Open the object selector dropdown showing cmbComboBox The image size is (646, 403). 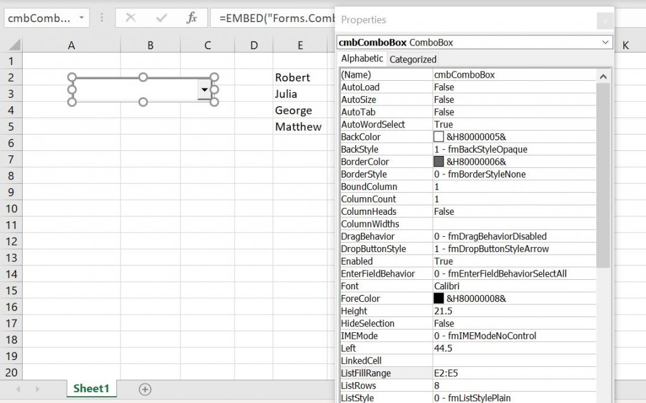point(606,42)
